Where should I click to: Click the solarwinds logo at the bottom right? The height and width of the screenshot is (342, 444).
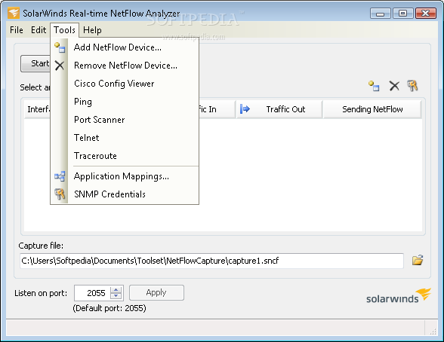tap(399, 296)
